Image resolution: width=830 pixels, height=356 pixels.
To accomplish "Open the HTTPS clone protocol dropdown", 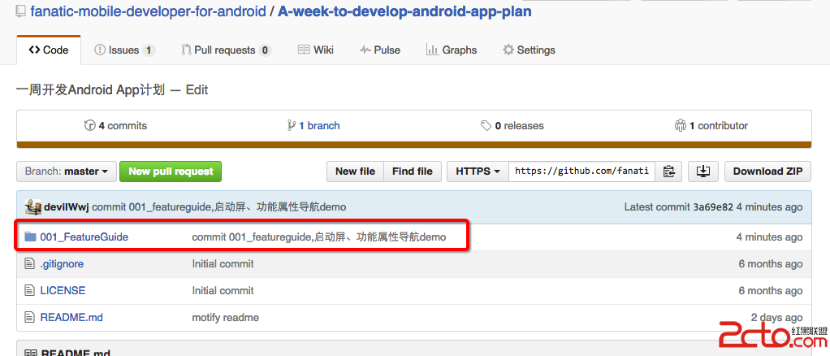I will [x=478, y=171].
